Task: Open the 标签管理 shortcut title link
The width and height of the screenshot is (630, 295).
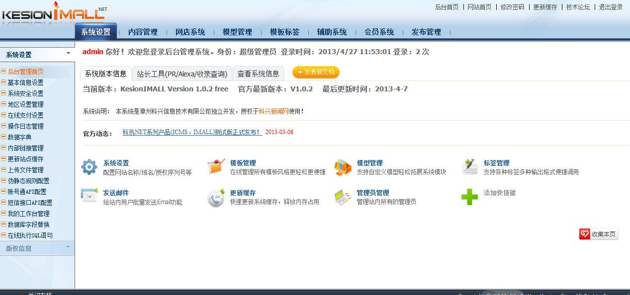Action: click(496, 163)
